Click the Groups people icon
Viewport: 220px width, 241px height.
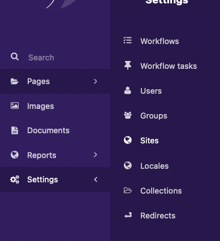pos(128,115)
